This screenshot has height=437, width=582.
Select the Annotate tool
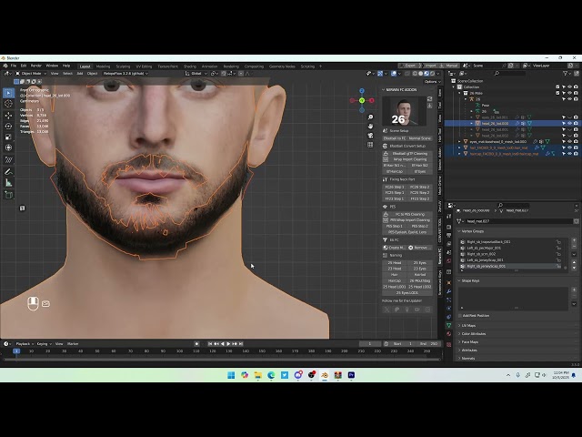(8, 172)
